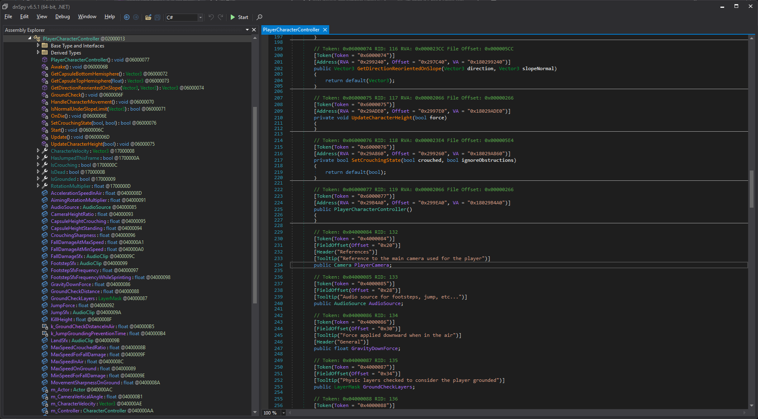Open the Debug menu
This screenshot has width=758, height=419.
click(x=62, y=17)
